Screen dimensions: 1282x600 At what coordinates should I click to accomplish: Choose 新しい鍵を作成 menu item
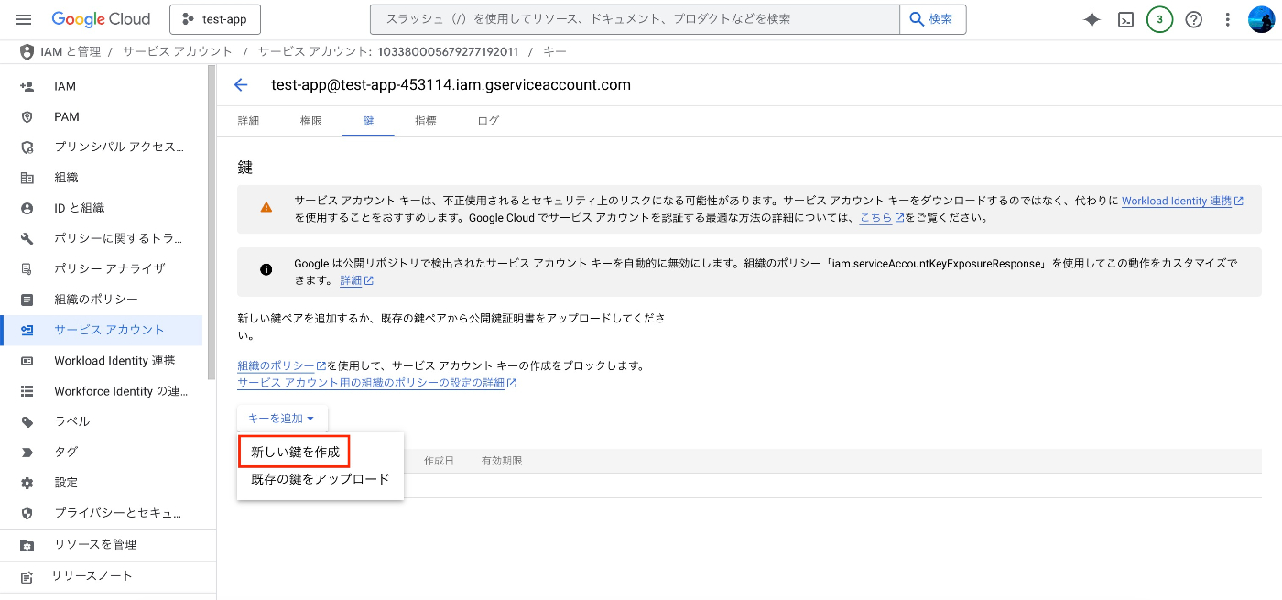(295, 453)
